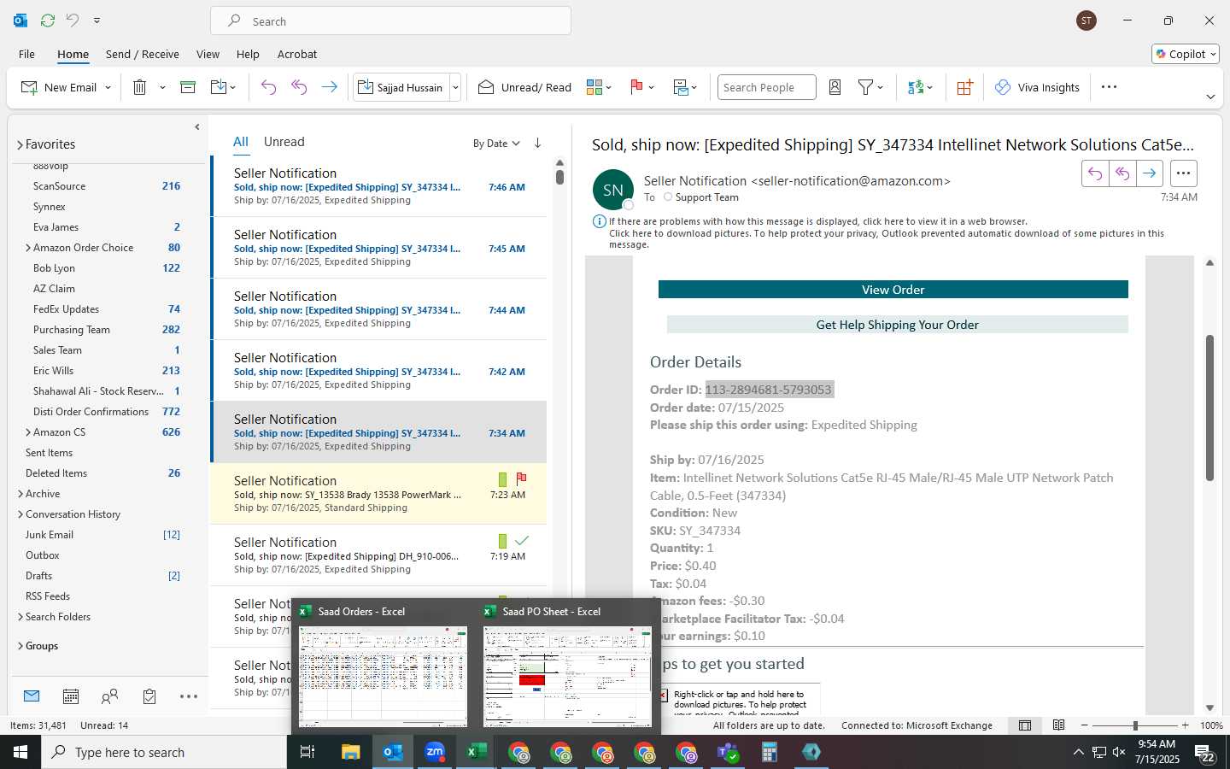The image size is (1230, 769).
Task: Click Get Help Shipping Your Order
Action: pyautogui.click(x=897, y=325)
